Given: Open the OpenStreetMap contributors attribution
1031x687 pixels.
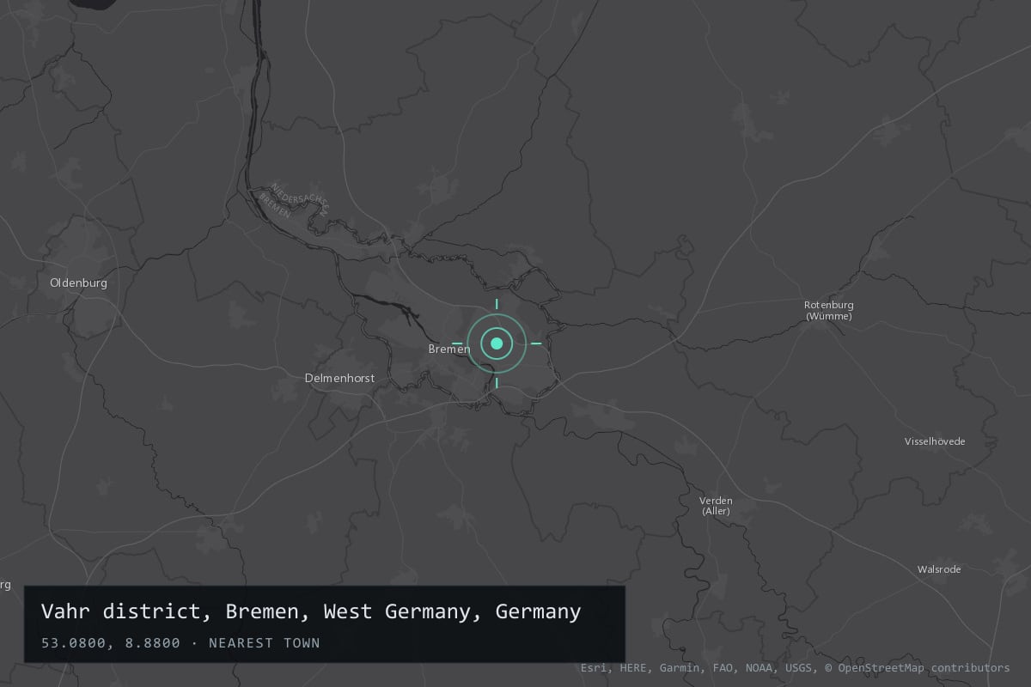Looking at the screenshot, I should tap(918, 668).
